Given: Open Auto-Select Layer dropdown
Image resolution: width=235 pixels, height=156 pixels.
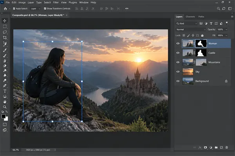Looking at the screenshot, I should tap(35, 9).
